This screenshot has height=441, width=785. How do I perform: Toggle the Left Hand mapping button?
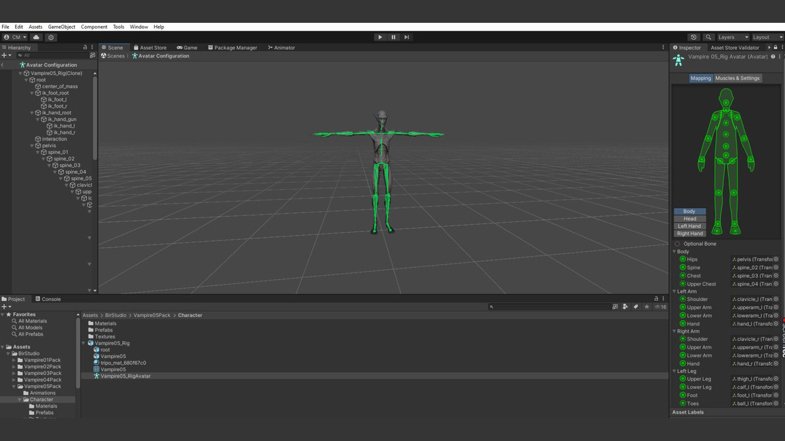click(689, 226)
